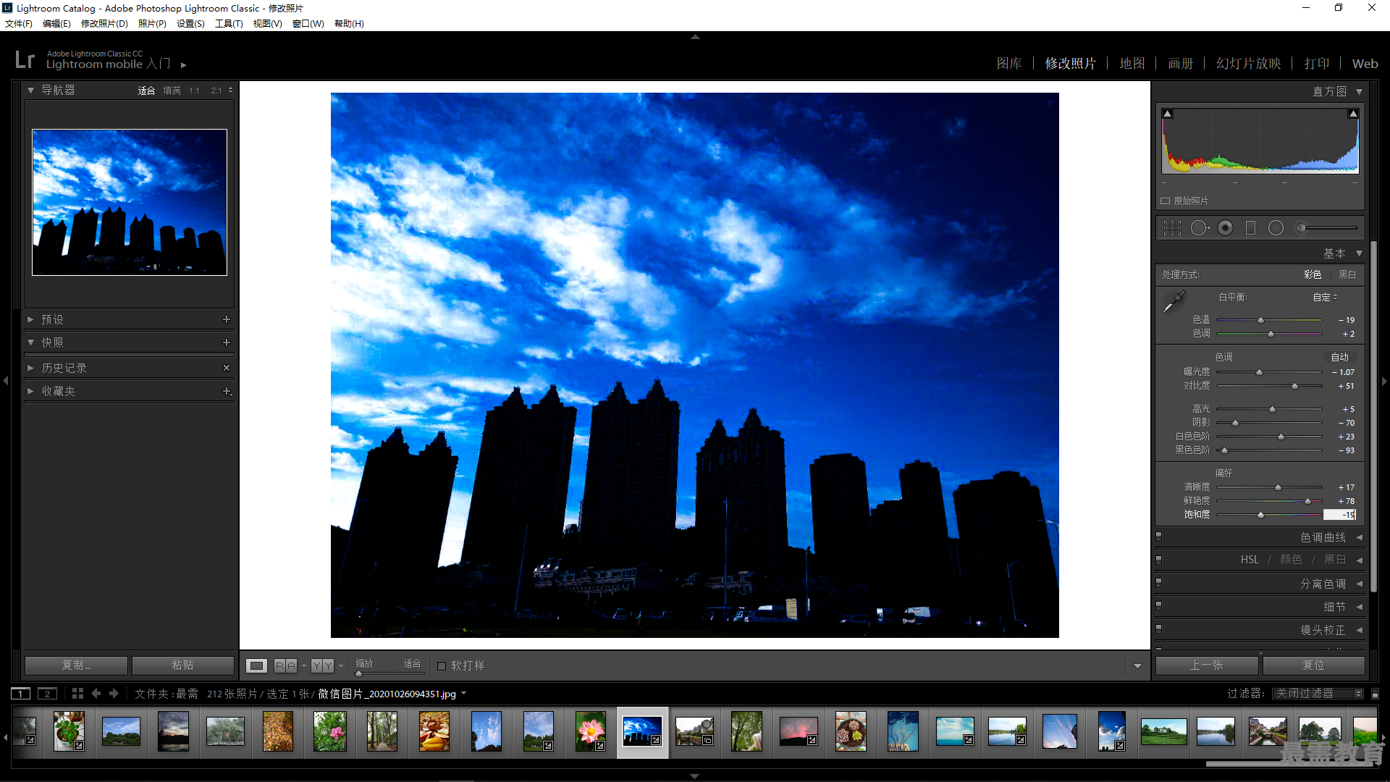The image size is (1390, 782).
Task: Switch to Loupe view mode icon
Action: pyautogui.click(x=257, y=665)
